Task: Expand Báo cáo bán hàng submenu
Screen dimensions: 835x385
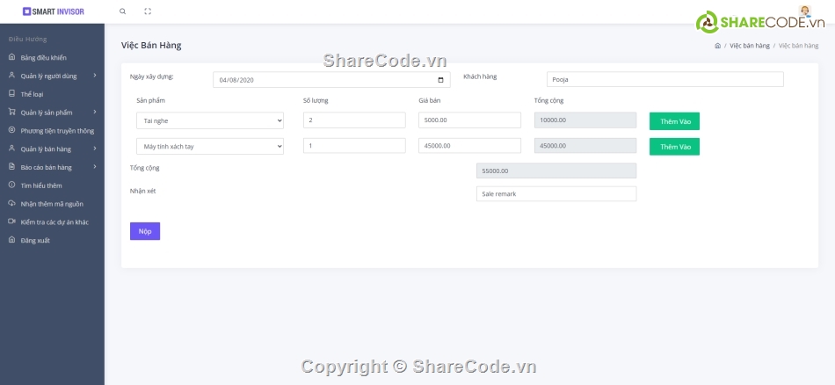Action: point(94,167)
